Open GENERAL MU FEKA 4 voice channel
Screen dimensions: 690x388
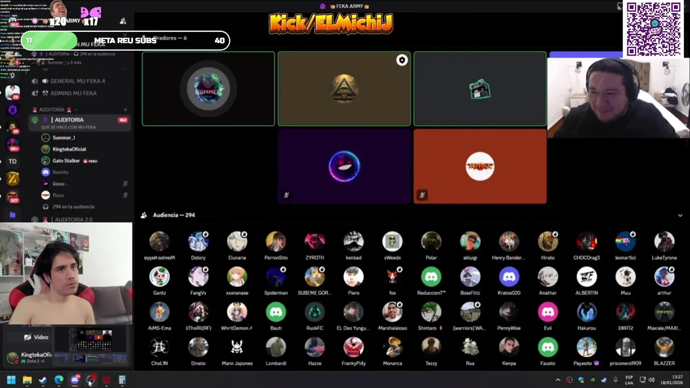coord(78,81)
